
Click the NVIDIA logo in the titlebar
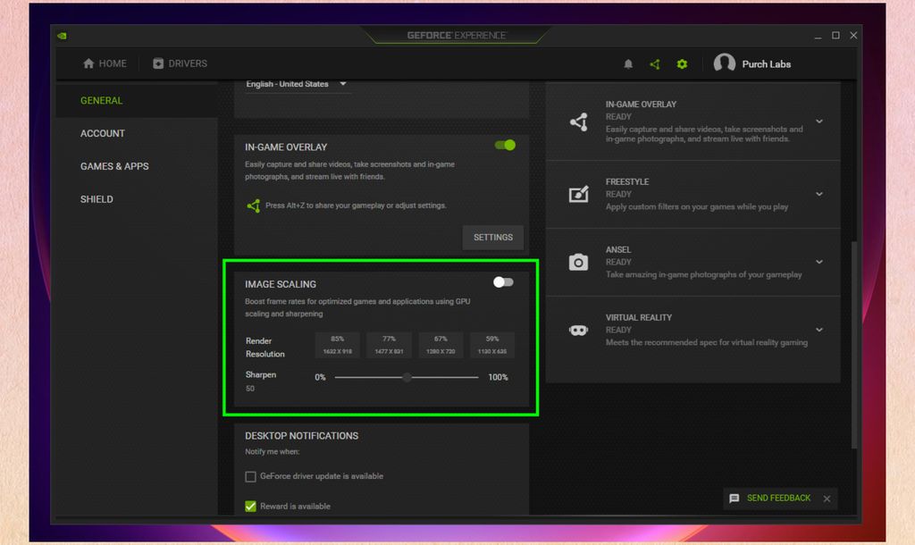click(x=61, y=35)
